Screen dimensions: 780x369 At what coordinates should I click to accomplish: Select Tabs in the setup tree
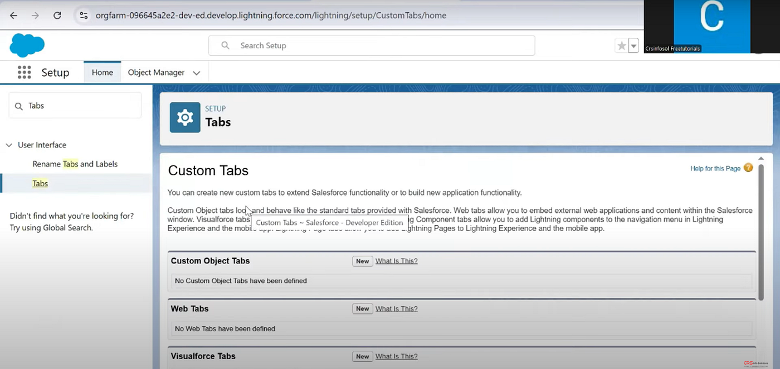pyautogui.click(x=40, y=183)
